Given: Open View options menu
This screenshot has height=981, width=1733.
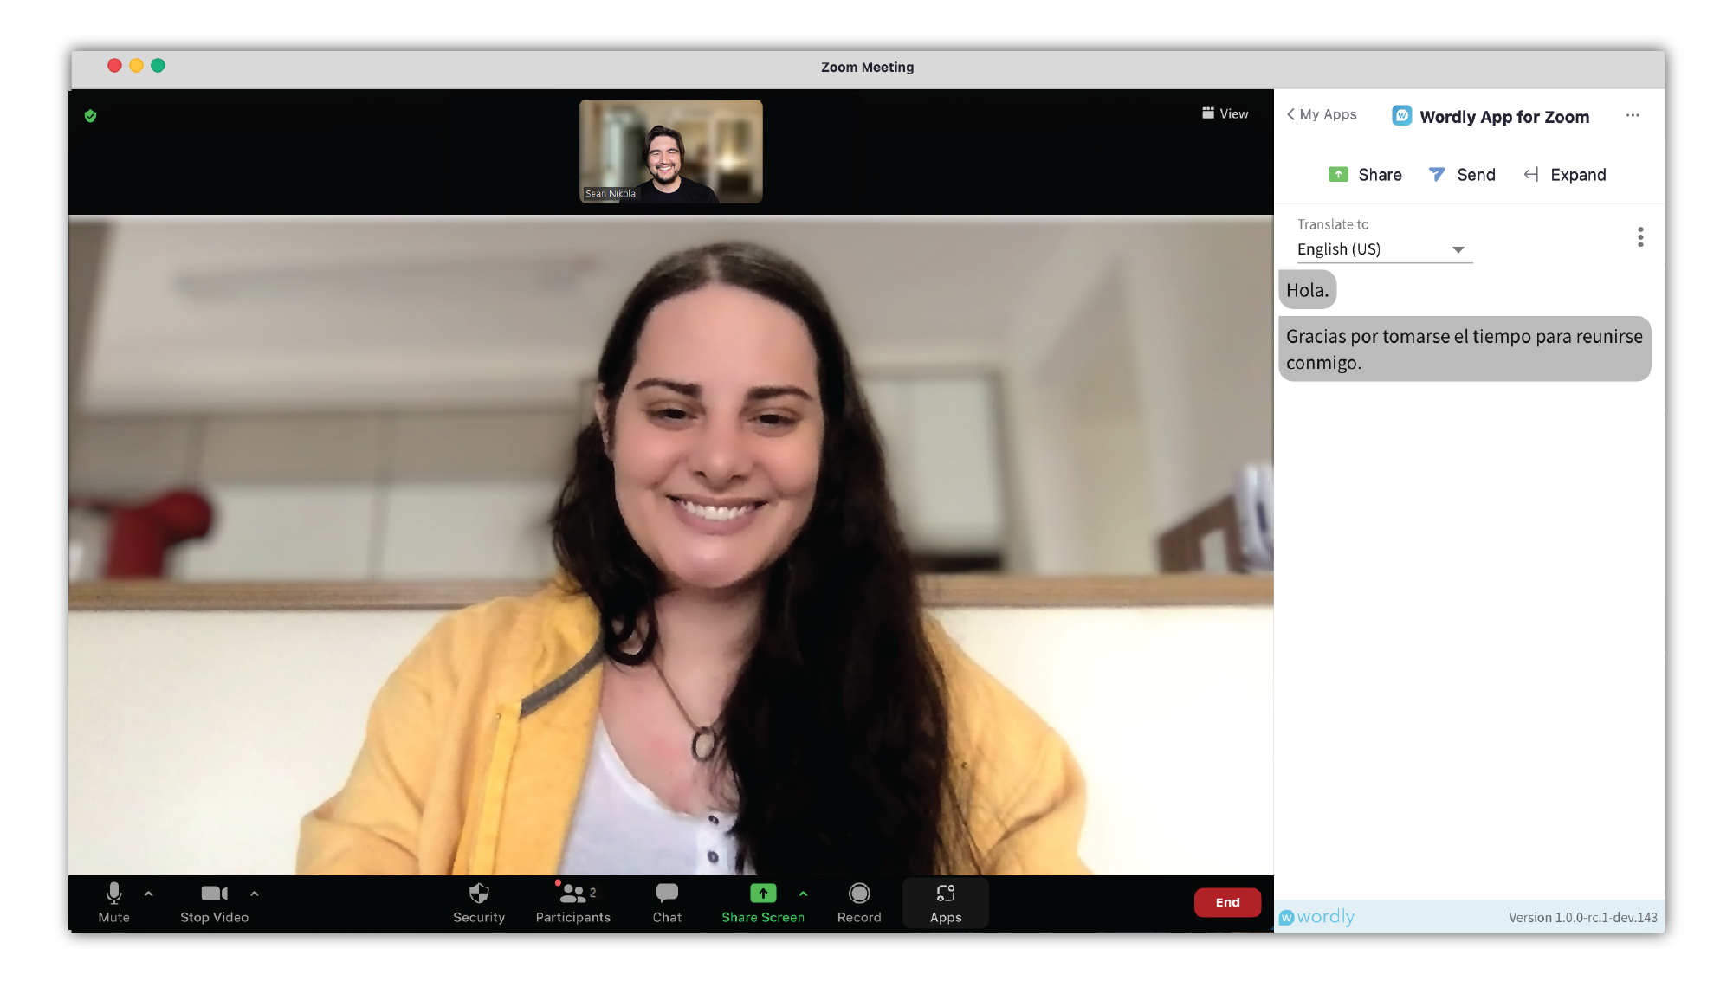Looking at the screenshot, I should pos(1225,113).
